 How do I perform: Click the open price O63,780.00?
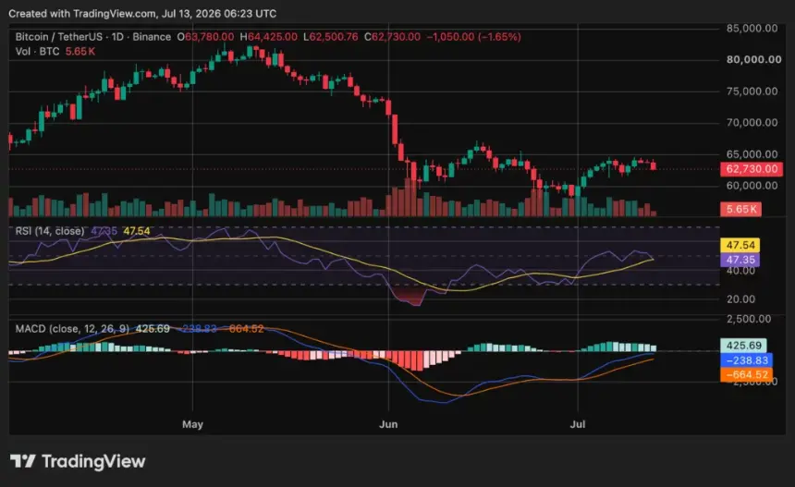click(205, 37)
